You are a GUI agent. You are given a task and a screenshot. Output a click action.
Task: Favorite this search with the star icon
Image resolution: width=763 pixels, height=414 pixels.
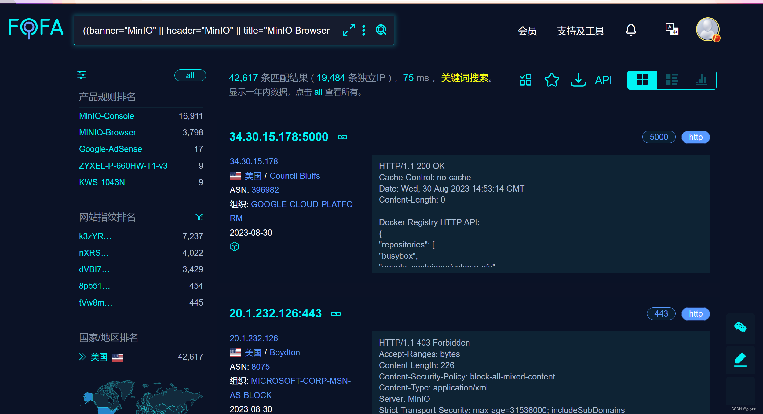tap(552, 80)
